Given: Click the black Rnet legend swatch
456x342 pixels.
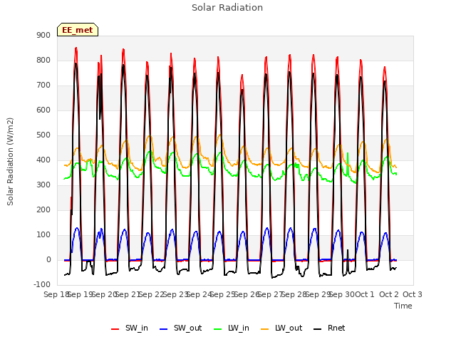Looking at the screenshot, I should click(318, 329).
